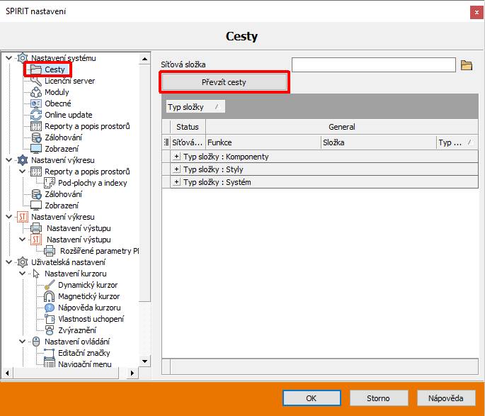Click the Cesty folder icon in the tree

coord(36,69)
